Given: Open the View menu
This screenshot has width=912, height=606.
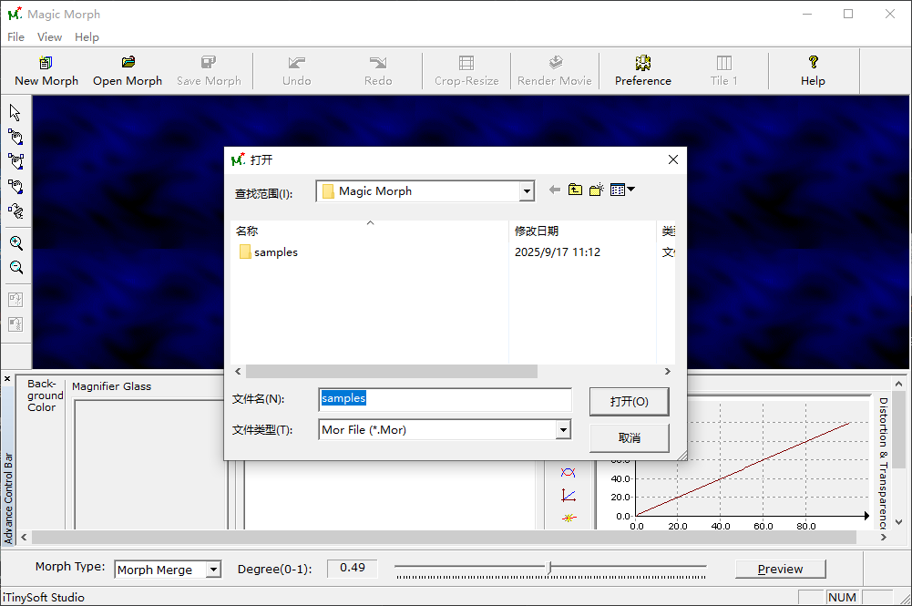Looking at the screenshot, I should (x=49, y=36).
